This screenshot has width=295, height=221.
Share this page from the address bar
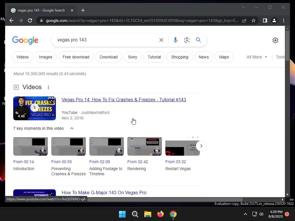pyautogui.click(x=244, y=20)
